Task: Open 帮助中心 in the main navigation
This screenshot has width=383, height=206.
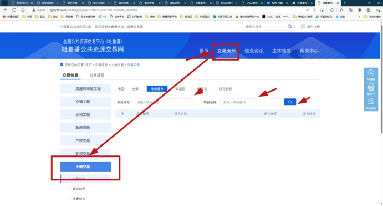Action: pyautogui.click(x=309, y=51)
